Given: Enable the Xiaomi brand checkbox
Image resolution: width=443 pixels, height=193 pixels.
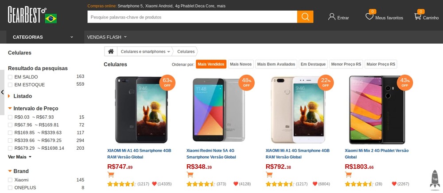Looking at the screenshot, I should coord(10,180).
